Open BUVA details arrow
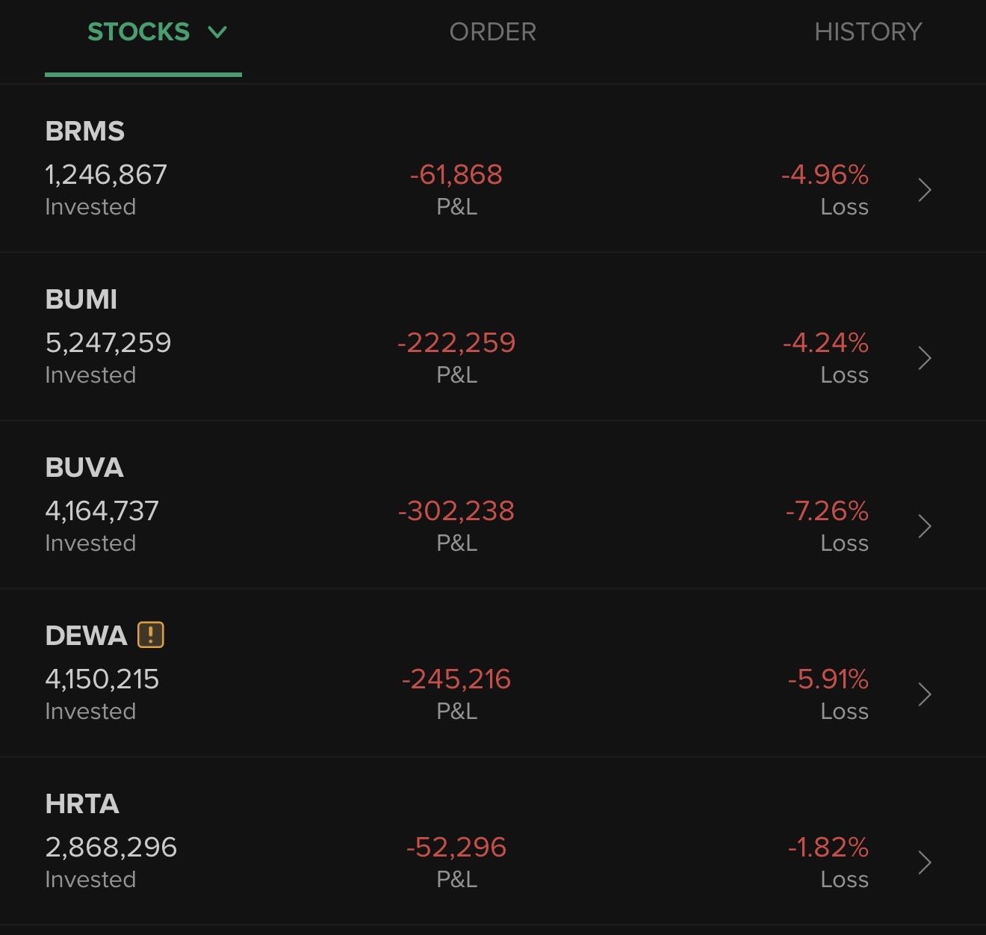The width and height of the screenshot is (986, 935). [925, 526]
